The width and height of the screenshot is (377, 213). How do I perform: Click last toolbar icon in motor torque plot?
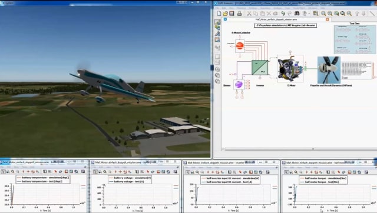366,172
